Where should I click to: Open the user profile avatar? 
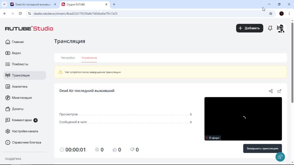(x=281, y=28)
